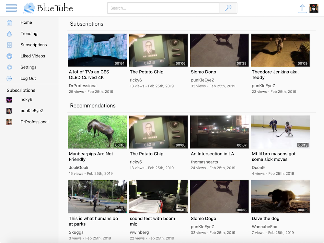Play the 'Dave the dog' video thumbnail
Viewport: 324px width, 243px height.
click(x=280, y=197)
